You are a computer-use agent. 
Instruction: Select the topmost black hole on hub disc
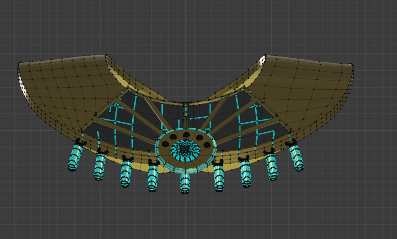(186, 135)
